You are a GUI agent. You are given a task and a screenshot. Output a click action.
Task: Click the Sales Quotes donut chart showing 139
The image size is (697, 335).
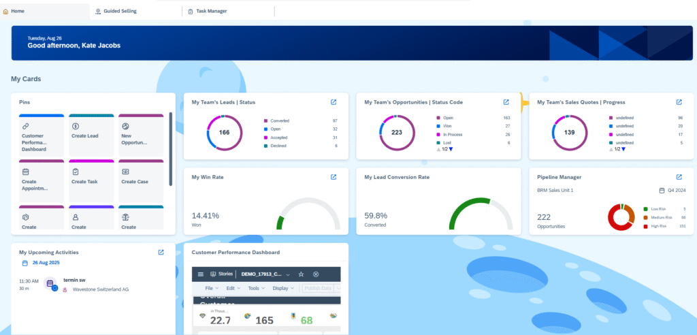click(x=570, y=133)
